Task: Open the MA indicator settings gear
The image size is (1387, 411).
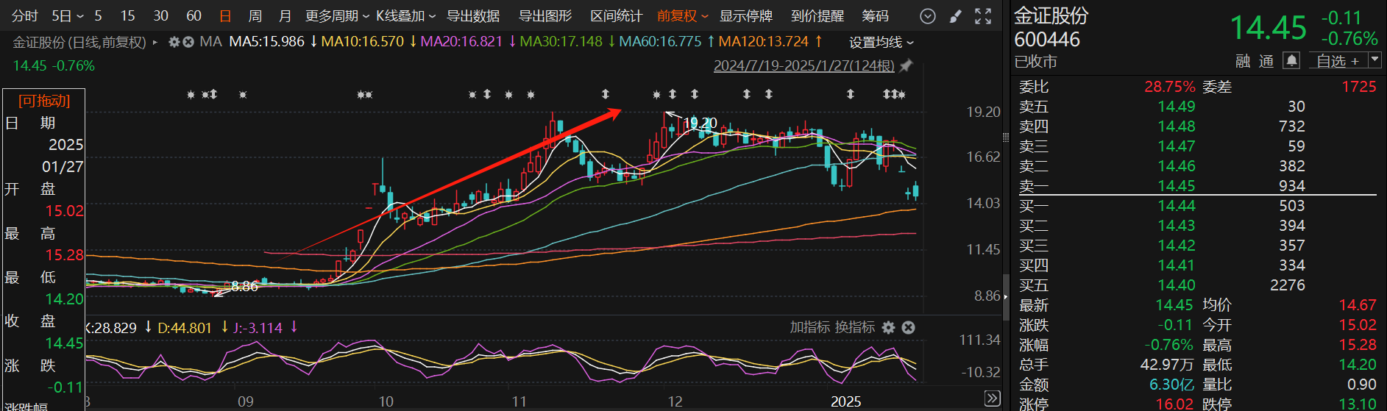Action: pos(174,42)
